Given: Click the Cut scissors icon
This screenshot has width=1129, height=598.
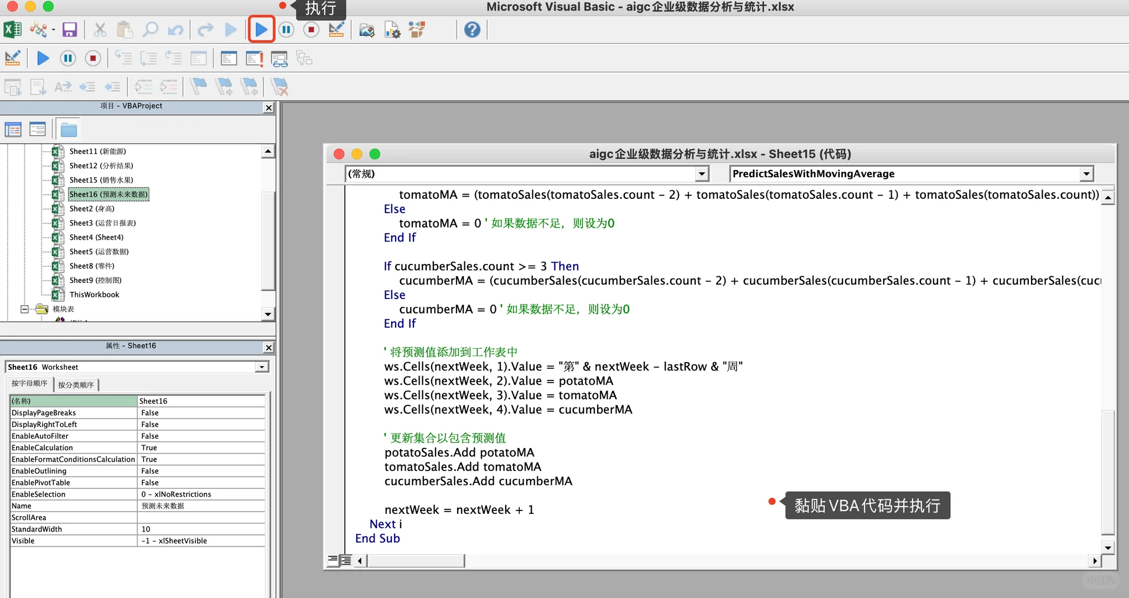Looking at the screenshot, I should 100,29.
